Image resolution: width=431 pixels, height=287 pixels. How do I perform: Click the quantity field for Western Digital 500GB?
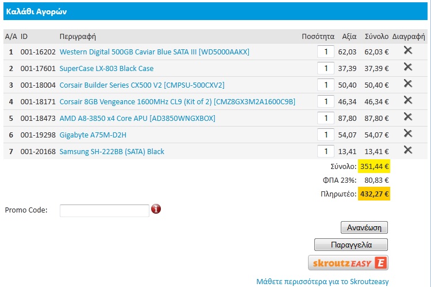(326, 52)
